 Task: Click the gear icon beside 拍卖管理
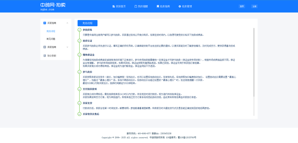click(180, 6)
